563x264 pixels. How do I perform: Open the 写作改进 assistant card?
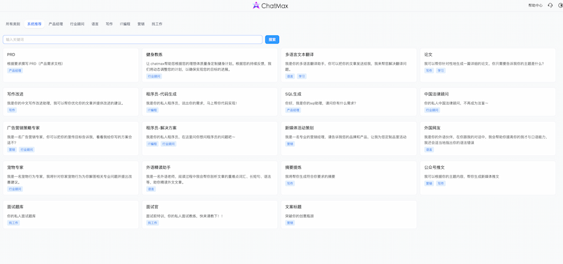71,101
